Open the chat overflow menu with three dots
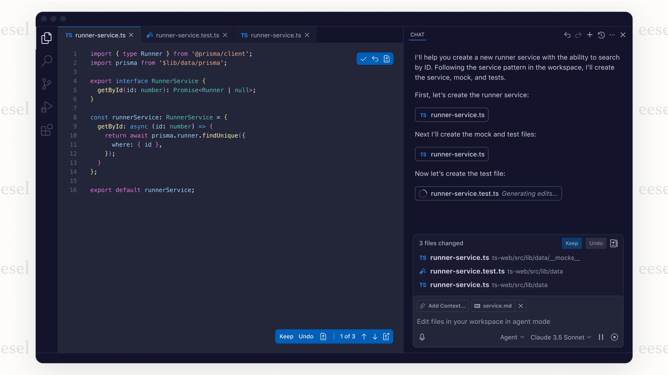 (x=612, y=35)
